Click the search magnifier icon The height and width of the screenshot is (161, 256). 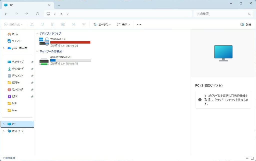pyautogui.click(x=249, y=14)
